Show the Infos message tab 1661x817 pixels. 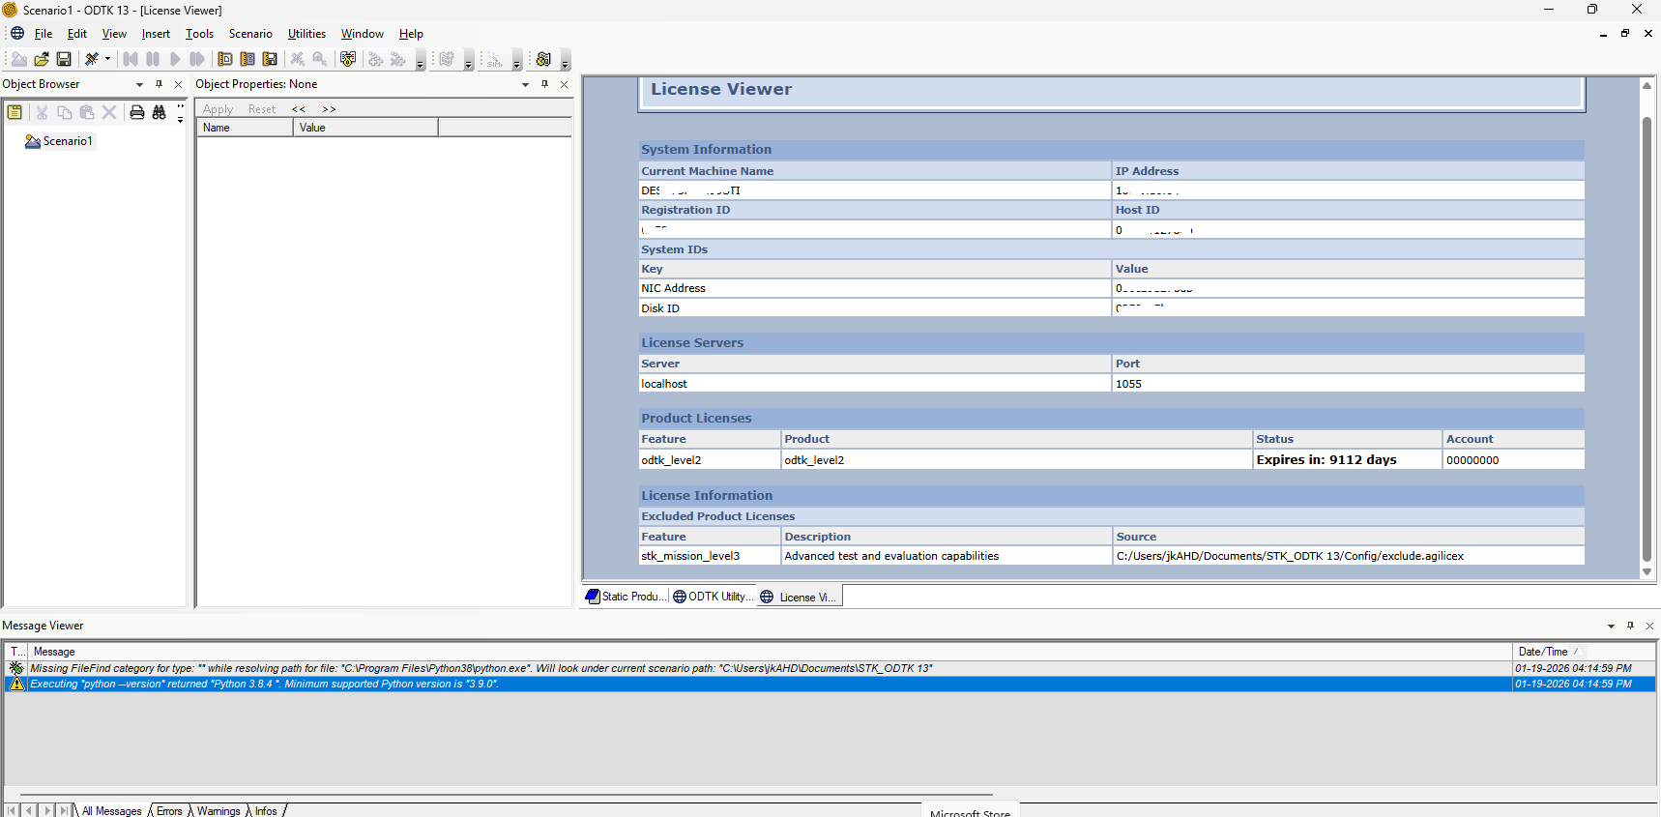(266, 811)
